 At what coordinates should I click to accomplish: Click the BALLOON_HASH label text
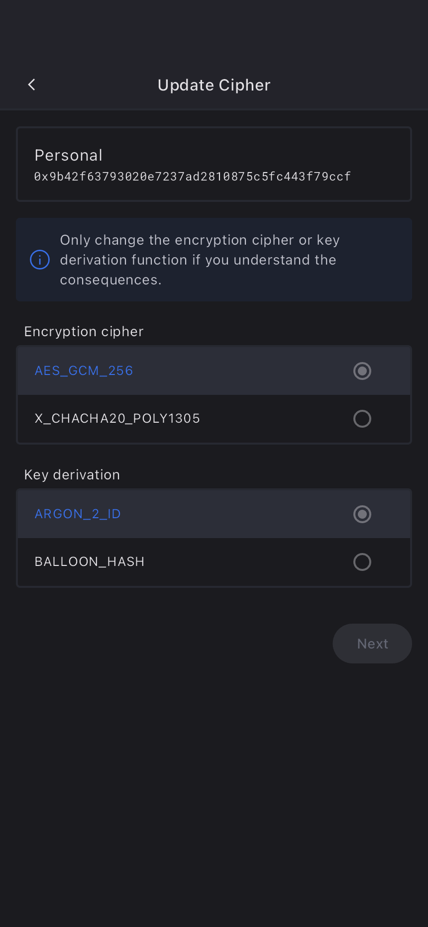coord(90,562)
